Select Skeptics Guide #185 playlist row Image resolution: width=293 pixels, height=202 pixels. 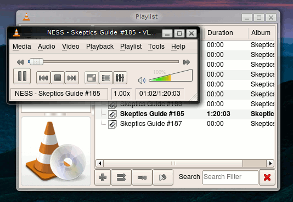[x=185, y=114]
